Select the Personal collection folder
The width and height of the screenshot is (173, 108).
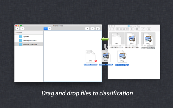[29, 44]
